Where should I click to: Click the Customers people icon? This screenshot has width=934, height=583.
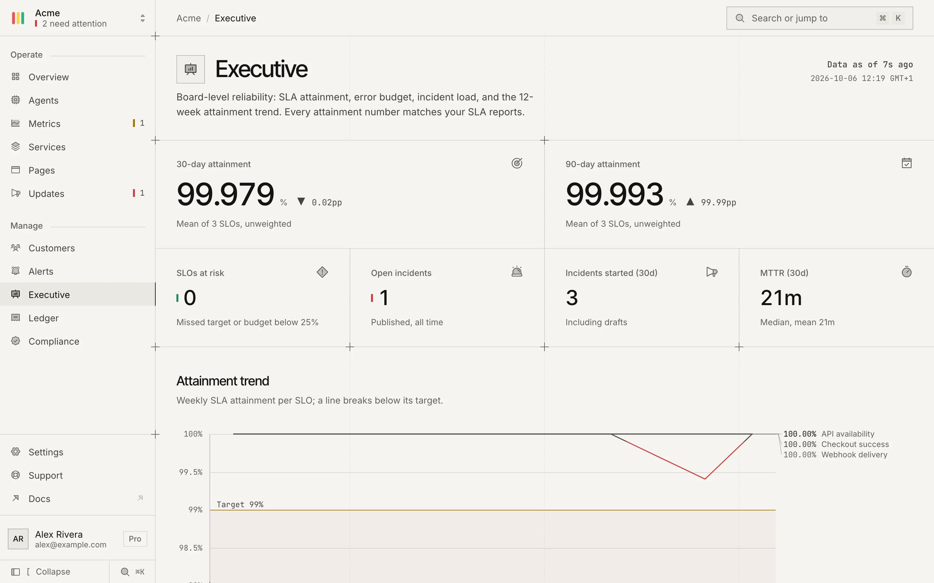pos(16,248)
